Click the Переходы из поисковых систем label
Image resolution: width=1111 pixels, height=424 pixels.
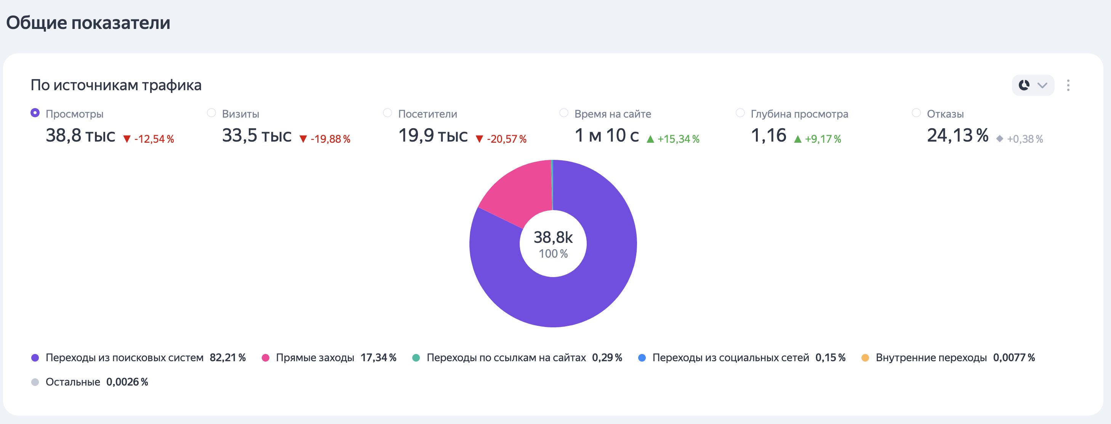(124, 358)
